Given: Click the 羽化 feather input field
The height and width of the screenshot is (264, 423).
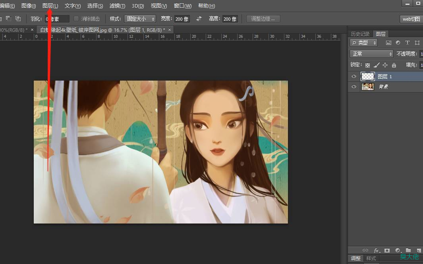Looking at the screenshot, I should [57, 19].
